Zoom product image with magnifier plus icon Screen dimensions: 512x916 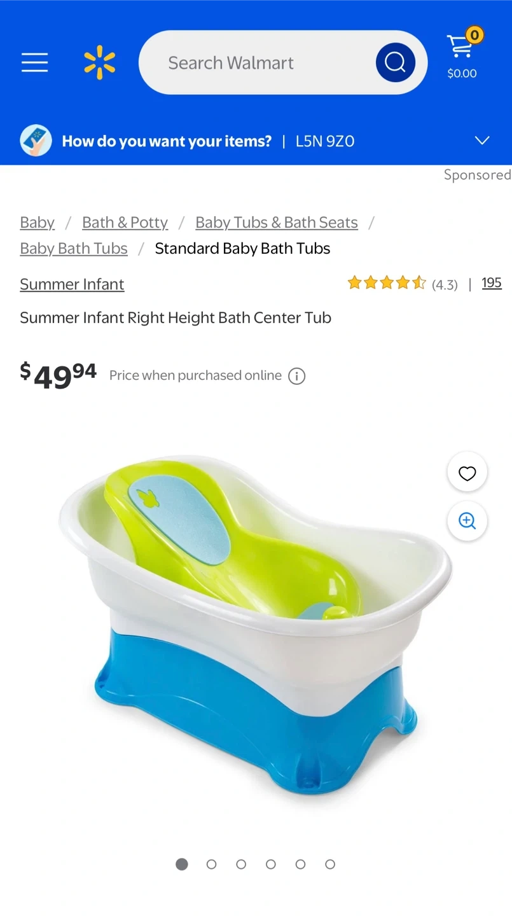tap(467, 521)
